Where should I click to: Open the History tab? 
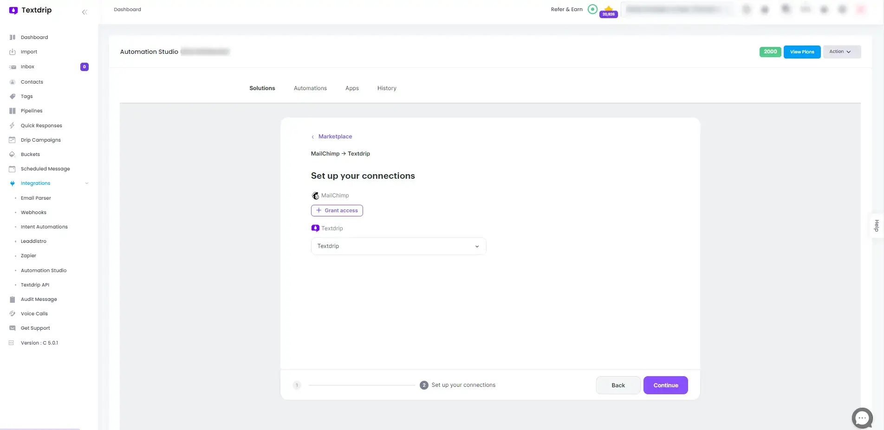[386, 88]
